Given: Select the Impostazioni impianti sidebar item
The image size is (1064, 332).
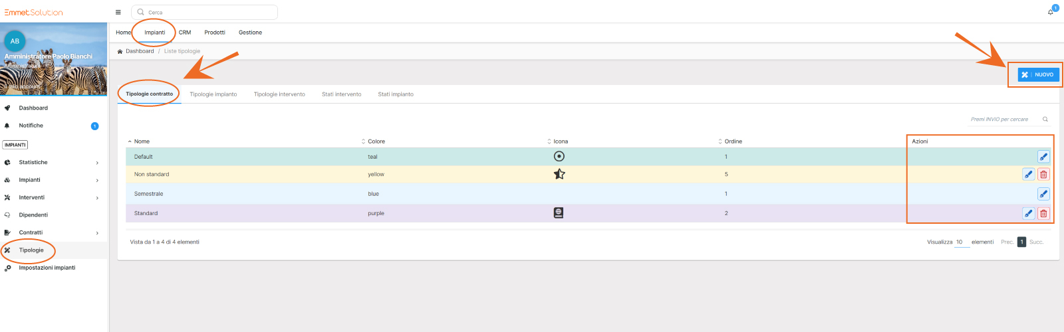Looking at the screenshot, I should point(47,268).
